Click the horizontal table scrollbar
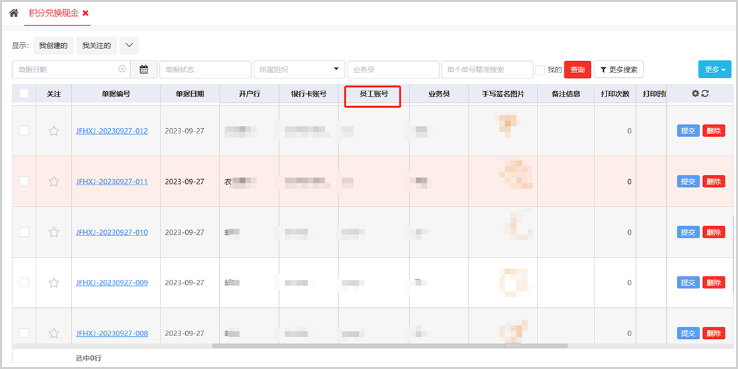Image resolution: width=738 pixels, height=369 pixels. [389, 346]
